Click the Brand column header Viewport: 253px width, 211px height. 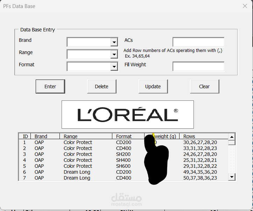click(45, 136)
